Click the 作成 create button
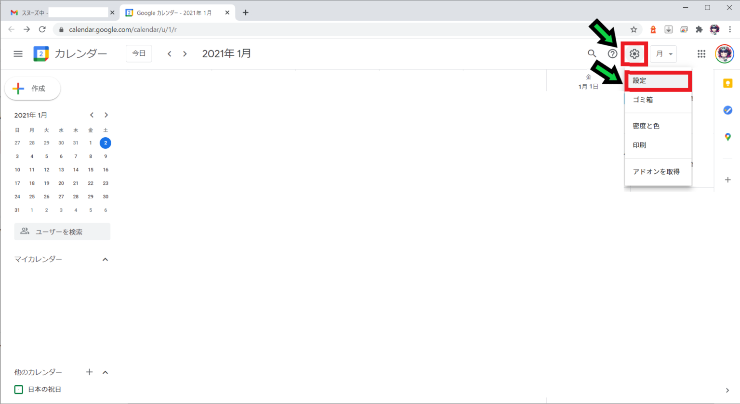Image resolution: width=740 pixels, height=404 pixels. [32, 89]
